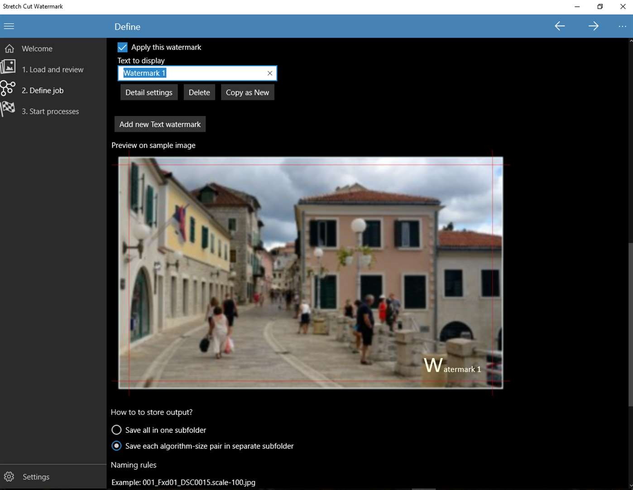Select Save each algorithm-size pair in separate subfolder
Viewport: 633px width, 490px height.
pos(116,446)
